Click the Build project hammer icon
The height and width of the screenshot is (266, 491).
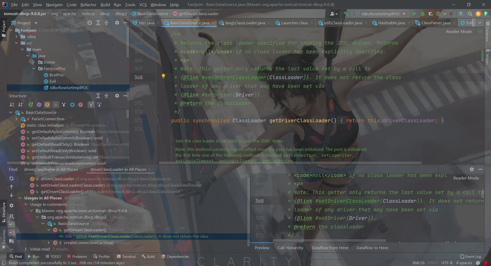[x=346, y=14]
